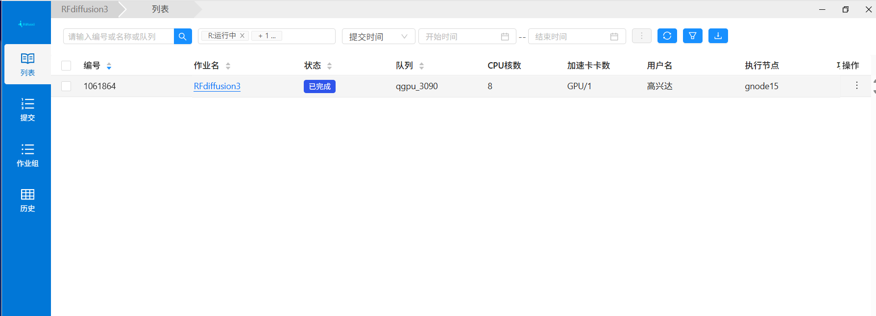The width and height of the screenshot is (876, 316).
Task: Click the 操作 column header
Action: (x=851, y=66)
